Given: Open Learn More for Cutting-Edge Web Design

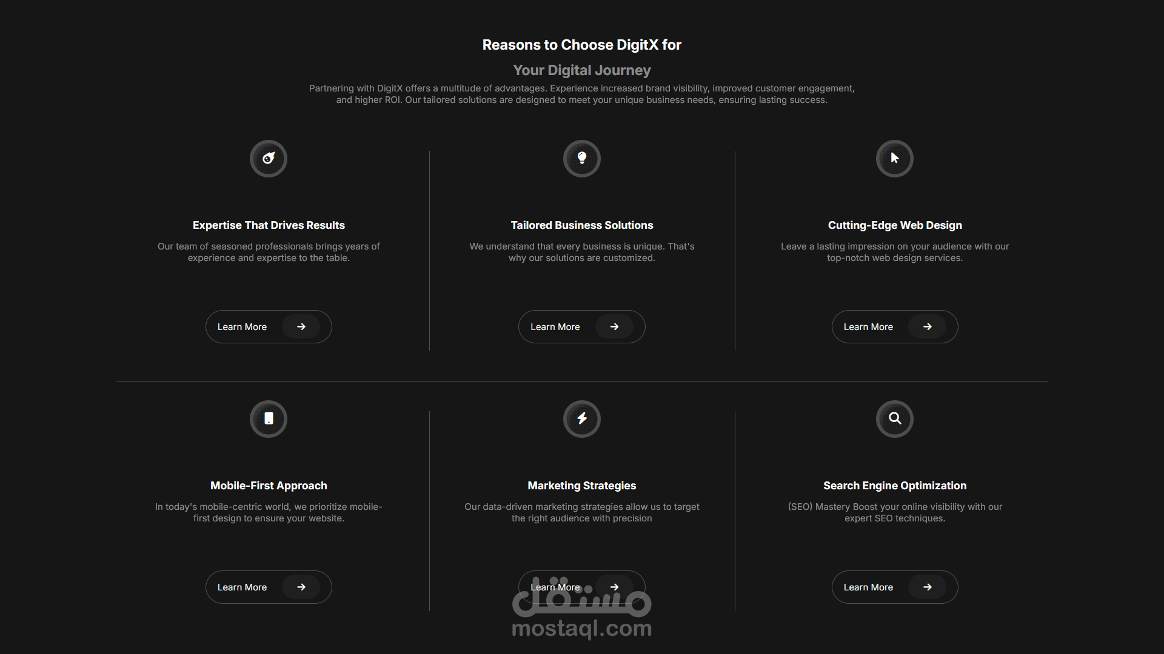Looking at the screenshot, I should pos(868,327).
